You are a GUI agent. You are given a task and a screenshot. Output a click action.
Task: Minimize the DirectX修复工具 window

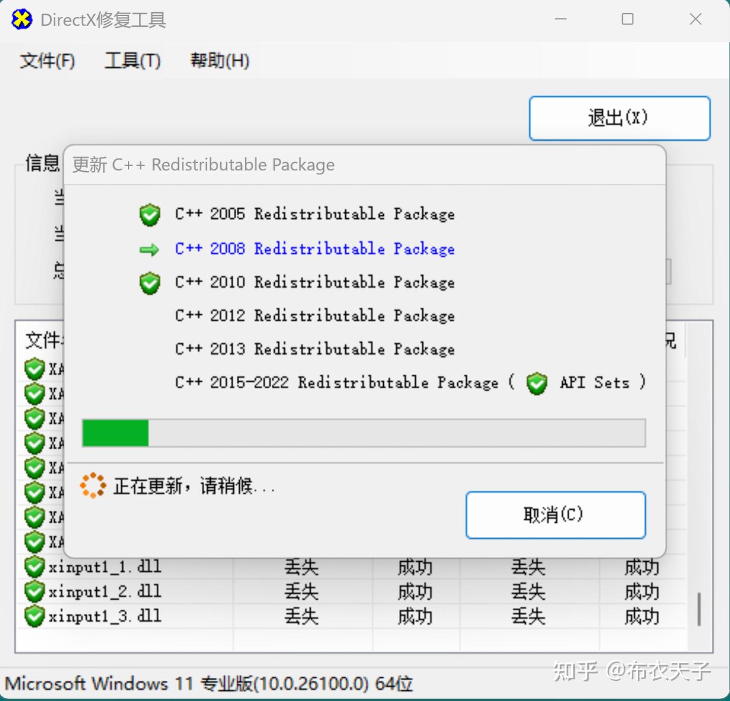point(561,19)
